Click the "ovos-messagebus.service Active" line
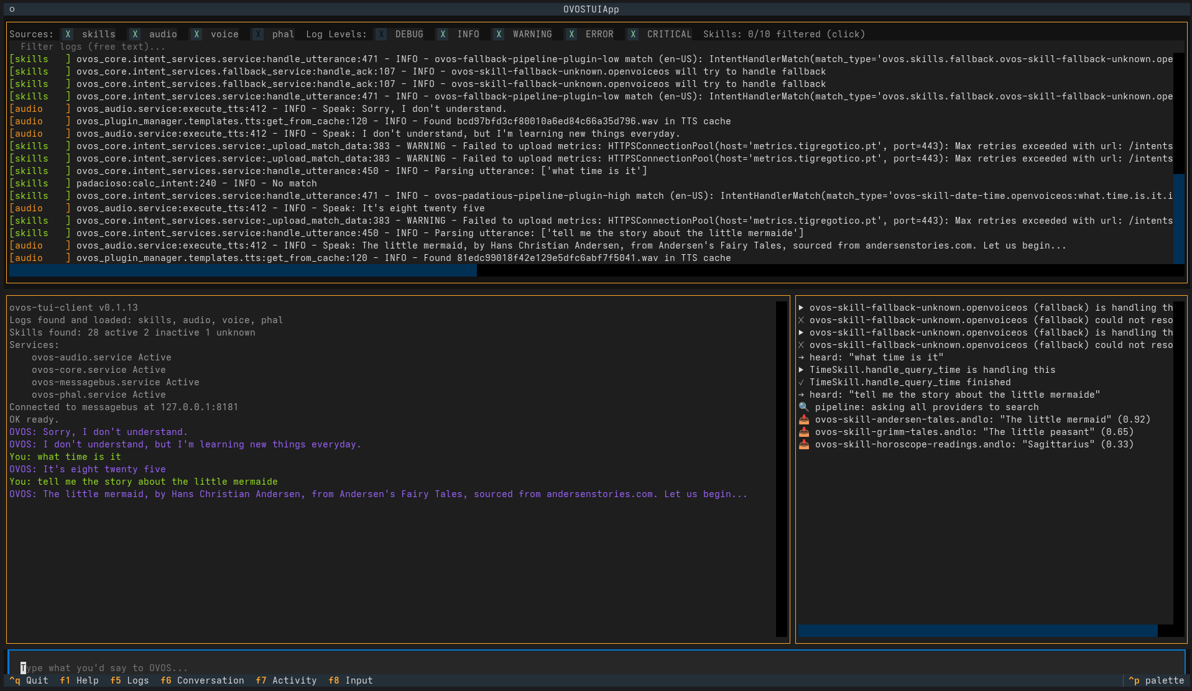This screenshot has height=691, width=1192. coord(116,382)
